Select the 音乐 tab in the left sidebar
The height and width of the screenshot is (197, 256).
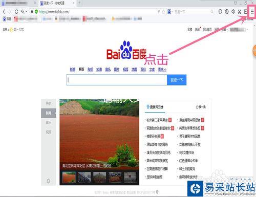(49, 122)
